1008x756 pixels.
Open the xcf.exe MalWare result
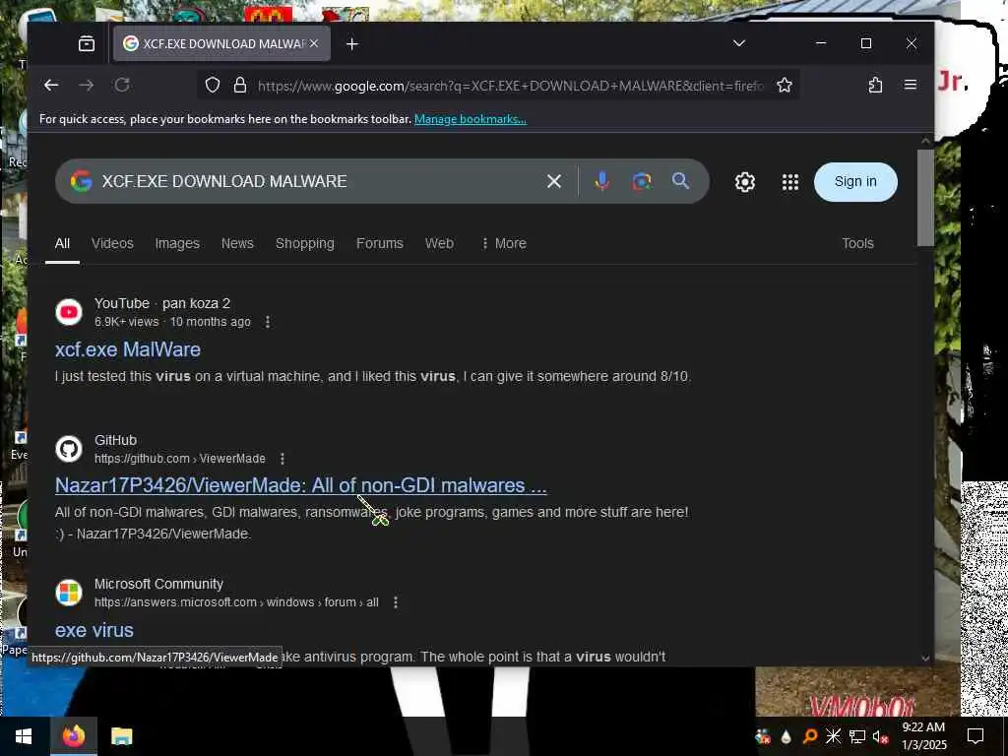tap(128, 349)
